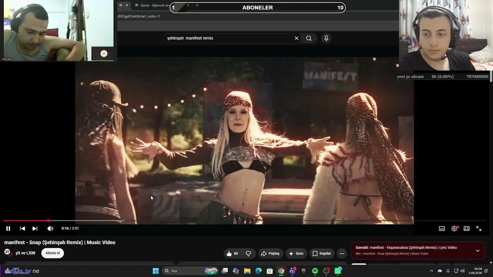Image resolution: width=493 pixels, height=277 pixels.
Task: Expand the Sonraki mix queue panel
Action: pyautogui.click(x=478, y=250)
